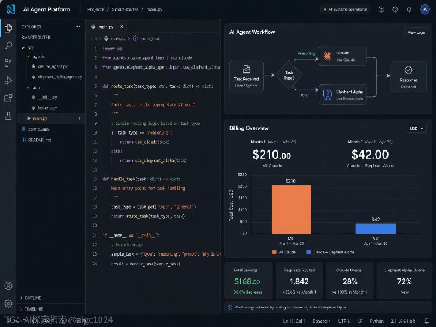Image resolution: width=436 pixels, height=327 pixels.
Task: Open Explorer more actions ellipsis
Action: (x=78, y=27)
